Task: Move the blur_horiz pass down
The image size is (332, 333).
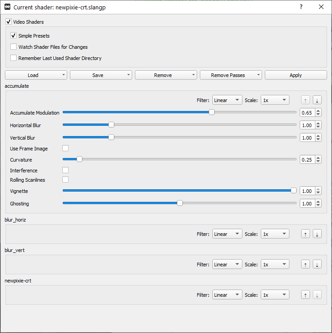Action: click(317, 234)
